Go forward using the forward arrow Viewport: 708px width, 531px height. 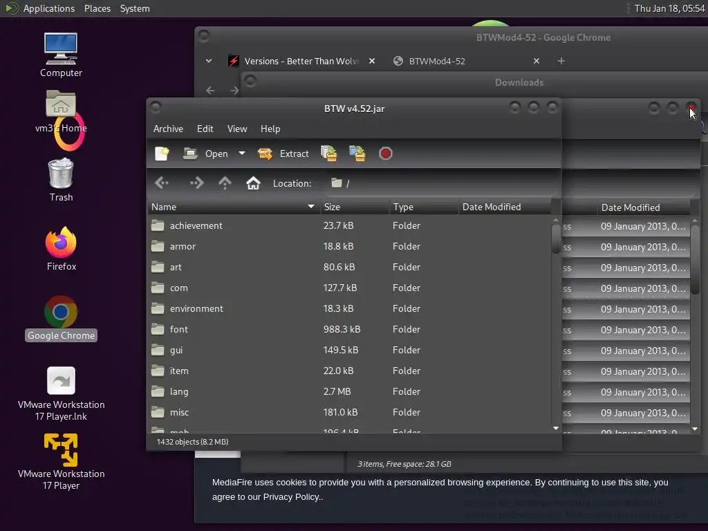point(196,183)
